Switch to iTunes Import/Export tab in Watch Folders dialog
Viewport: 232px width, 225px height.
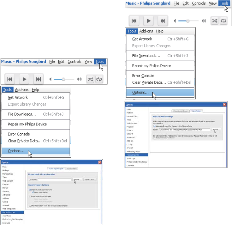(x=181, y=111)
